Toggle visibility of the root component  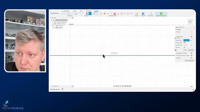(54, 20)
